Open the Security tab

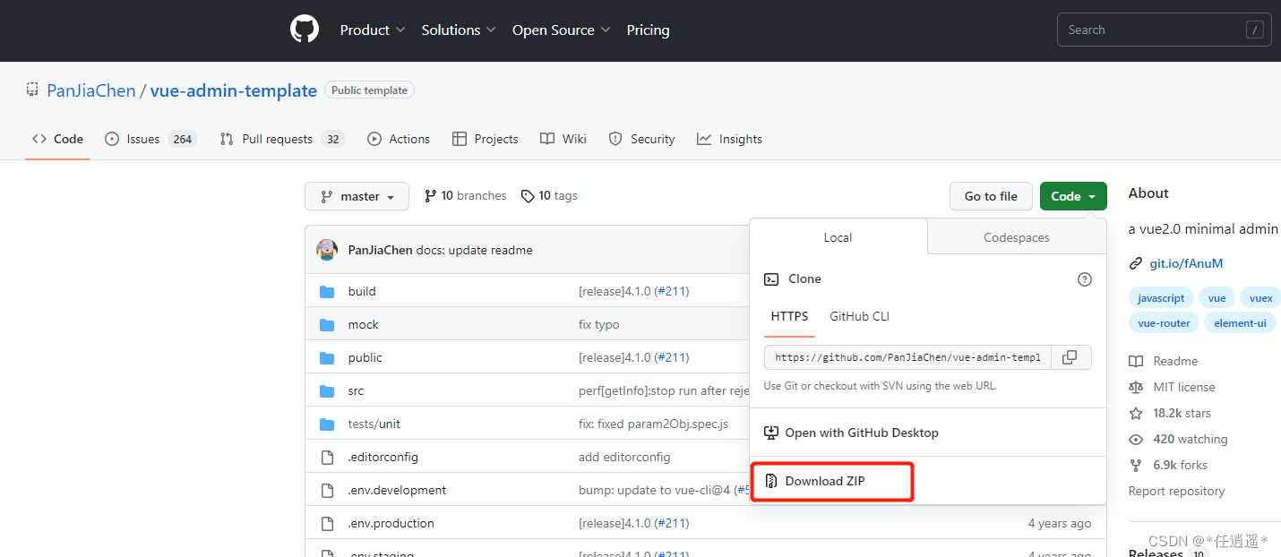pos(641,139)
